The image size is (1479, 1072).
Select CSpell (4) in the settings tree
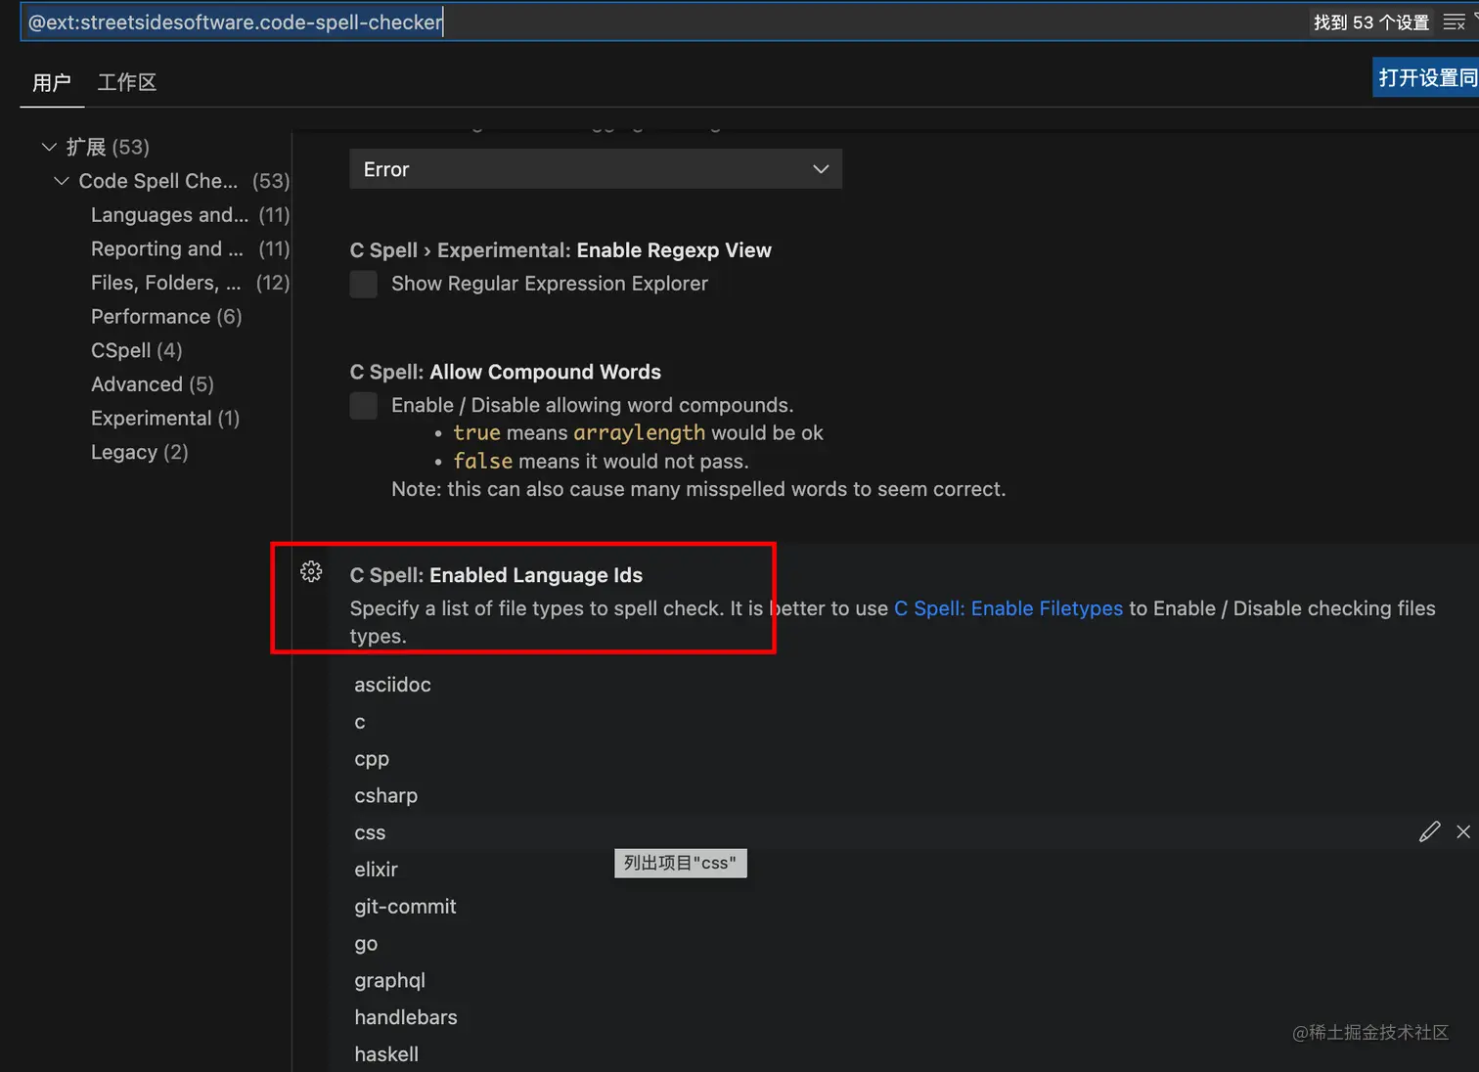click(x=137, y=350)
